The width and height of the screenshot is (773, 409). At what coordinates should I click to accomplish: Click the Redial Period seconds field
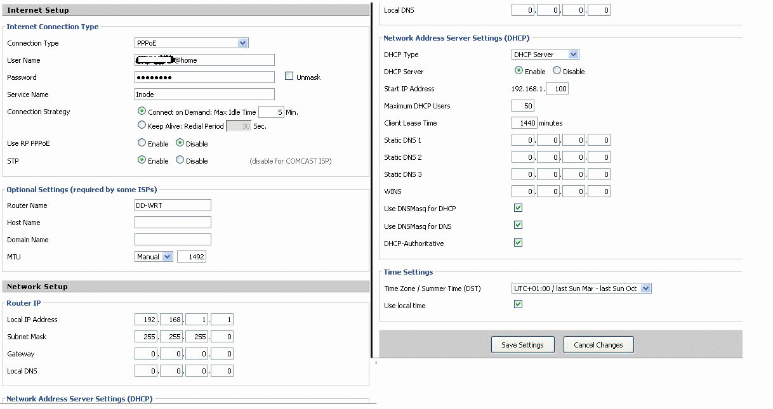[x=239, y=126]
